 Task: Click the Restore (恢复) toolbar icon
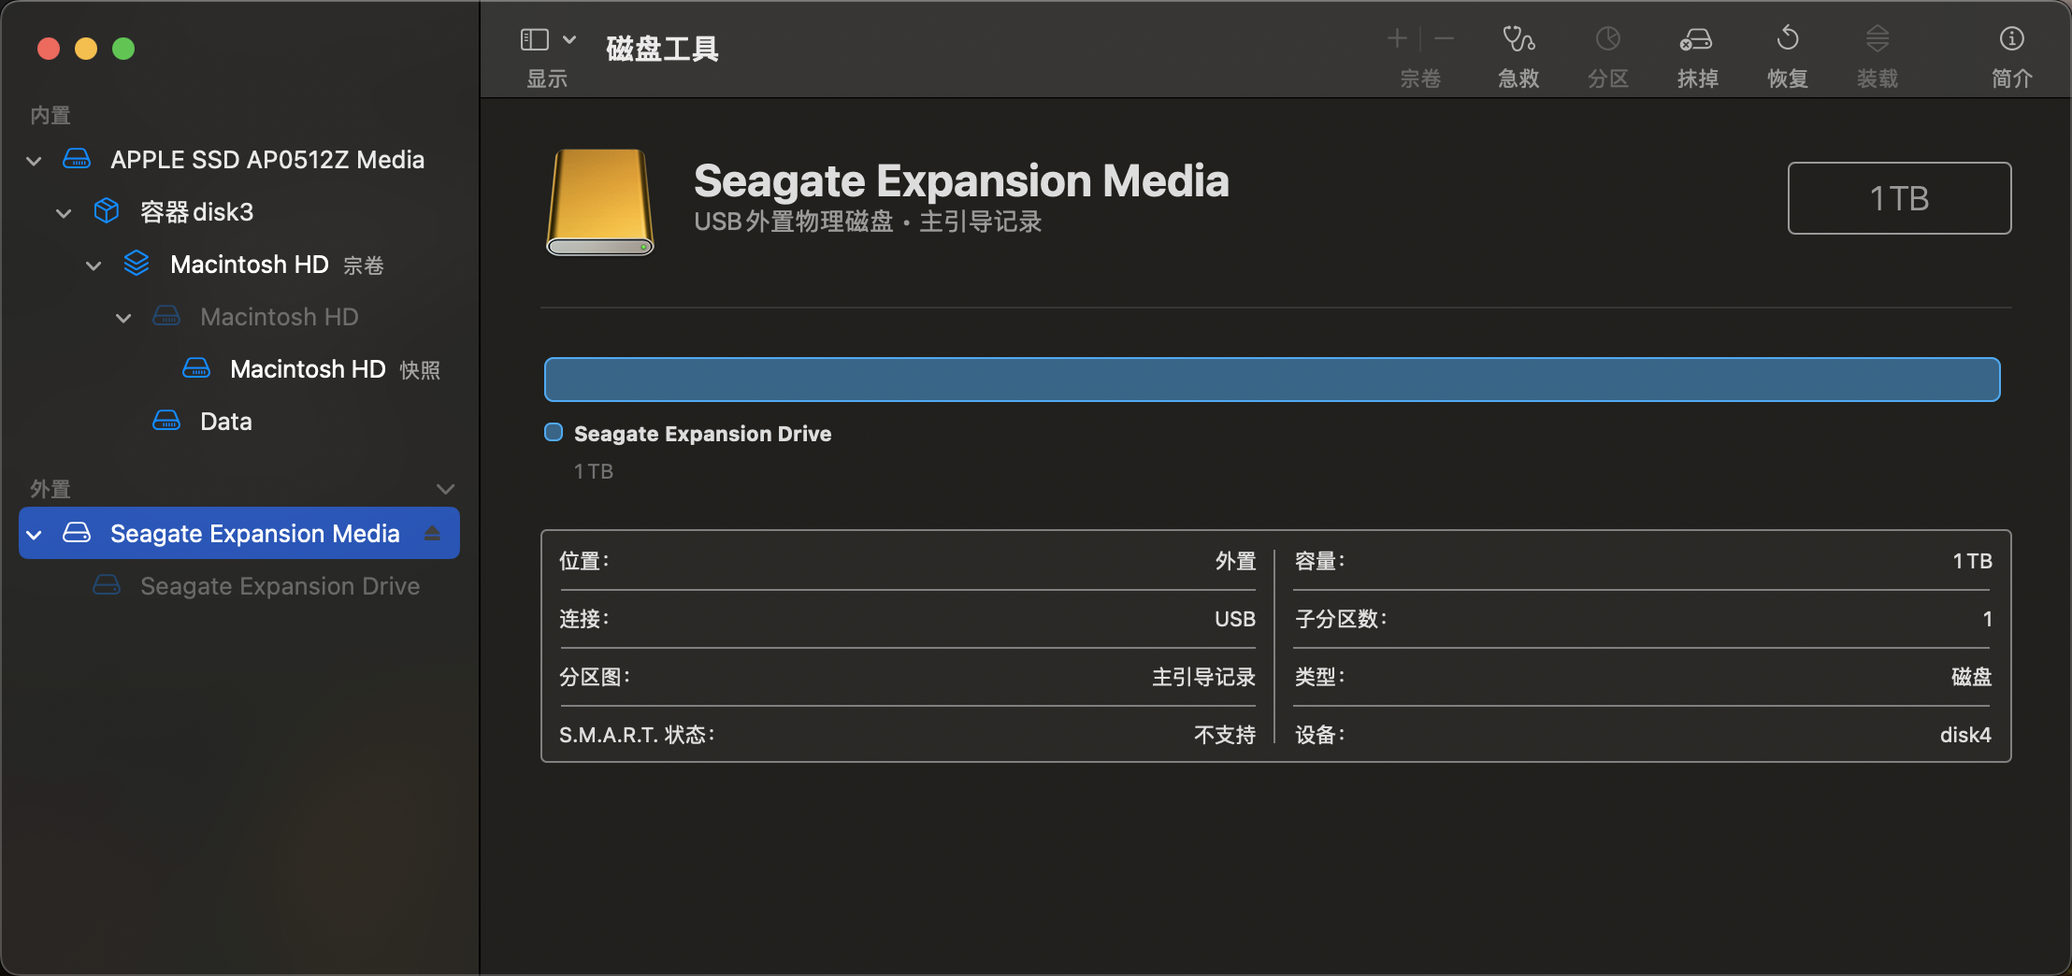(1787, 39)
